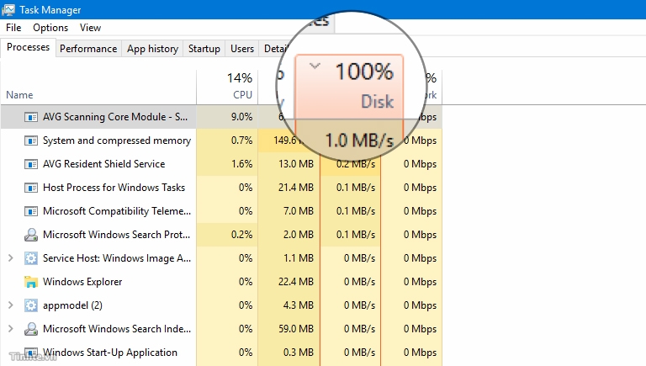
Task: Switch to the Processes tab
Action: [x=28, y=47]
